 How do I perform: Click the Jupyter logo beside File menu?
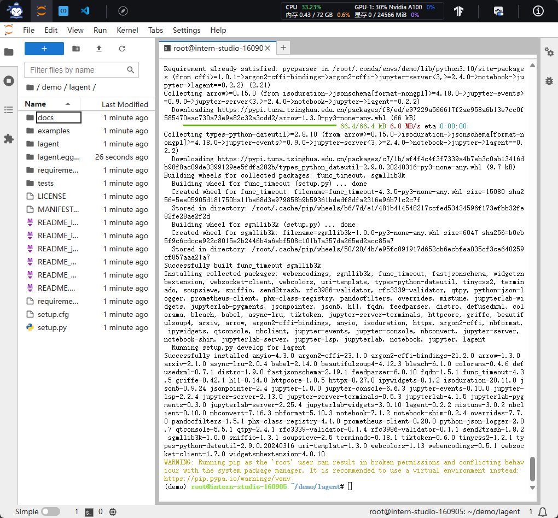(9, 30)
